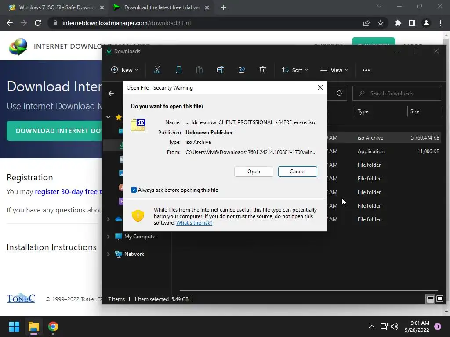Switch to large thumbnails view icon in status bar
450x337 pixels.
(439, 299)
